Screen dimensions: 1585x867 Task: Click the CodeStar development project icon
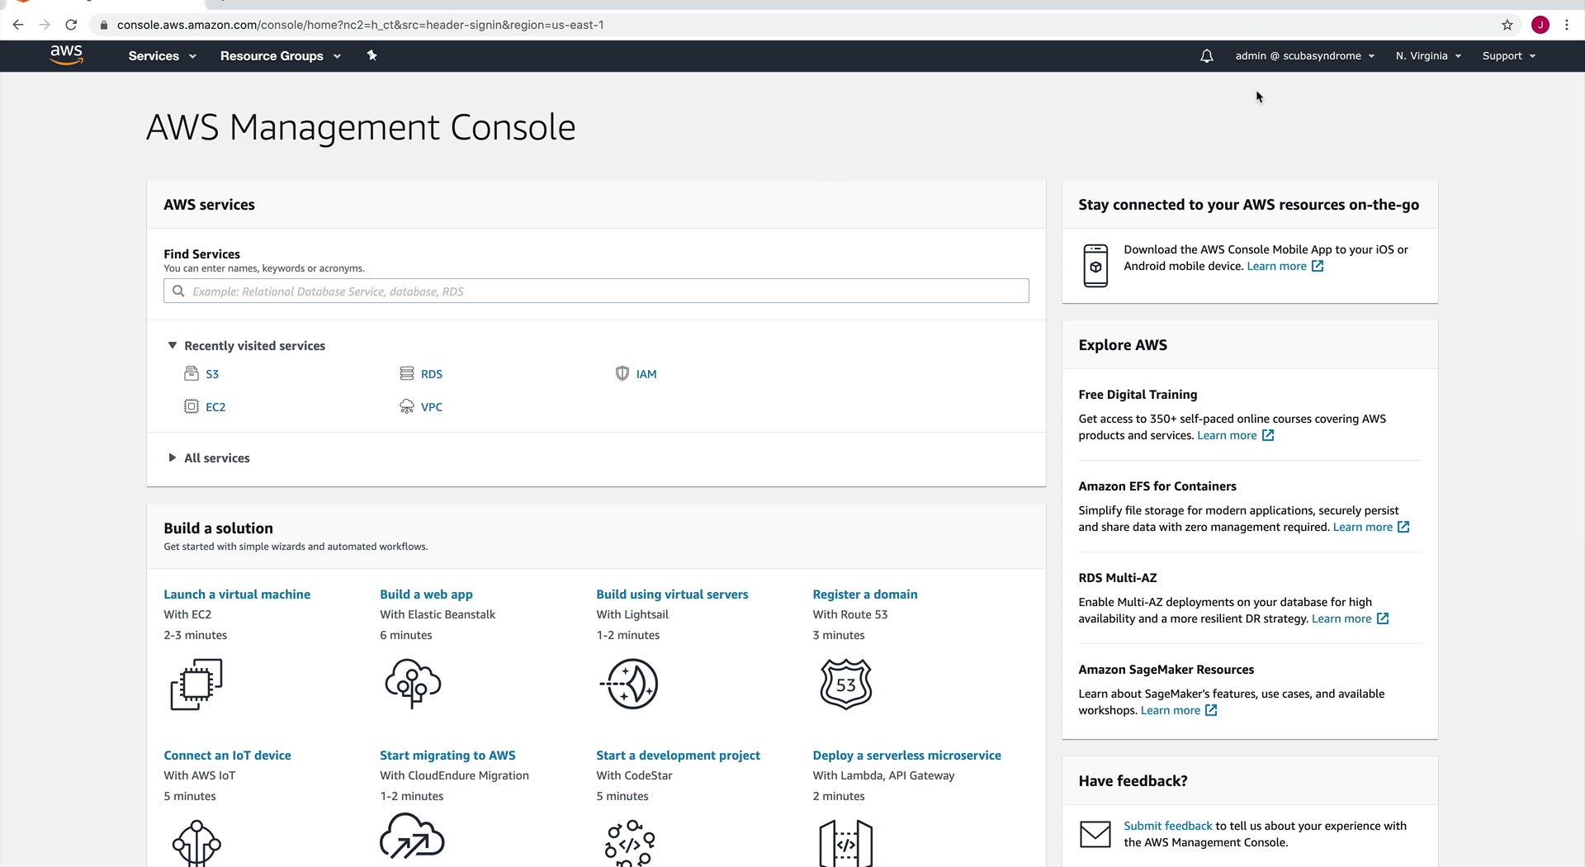click(x=630, y=843)
